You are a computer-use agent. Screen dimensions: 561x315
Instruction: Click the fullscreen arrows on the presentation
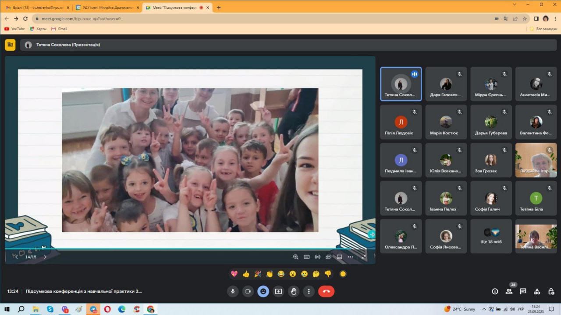click(x=363, y=257)
